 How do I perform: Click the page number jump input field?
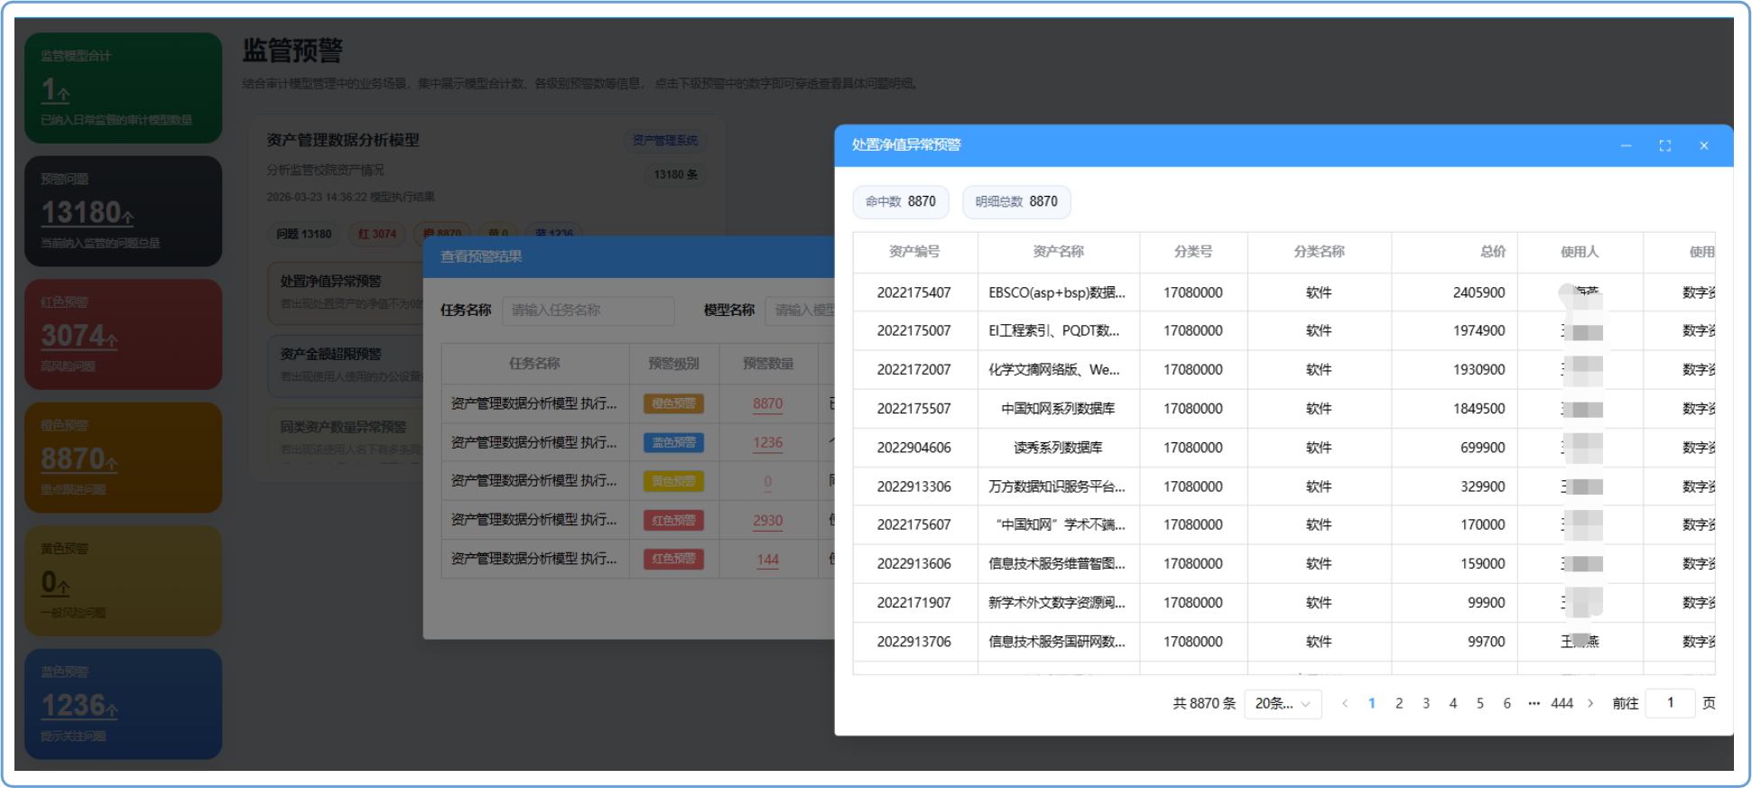click(1670, 703)
